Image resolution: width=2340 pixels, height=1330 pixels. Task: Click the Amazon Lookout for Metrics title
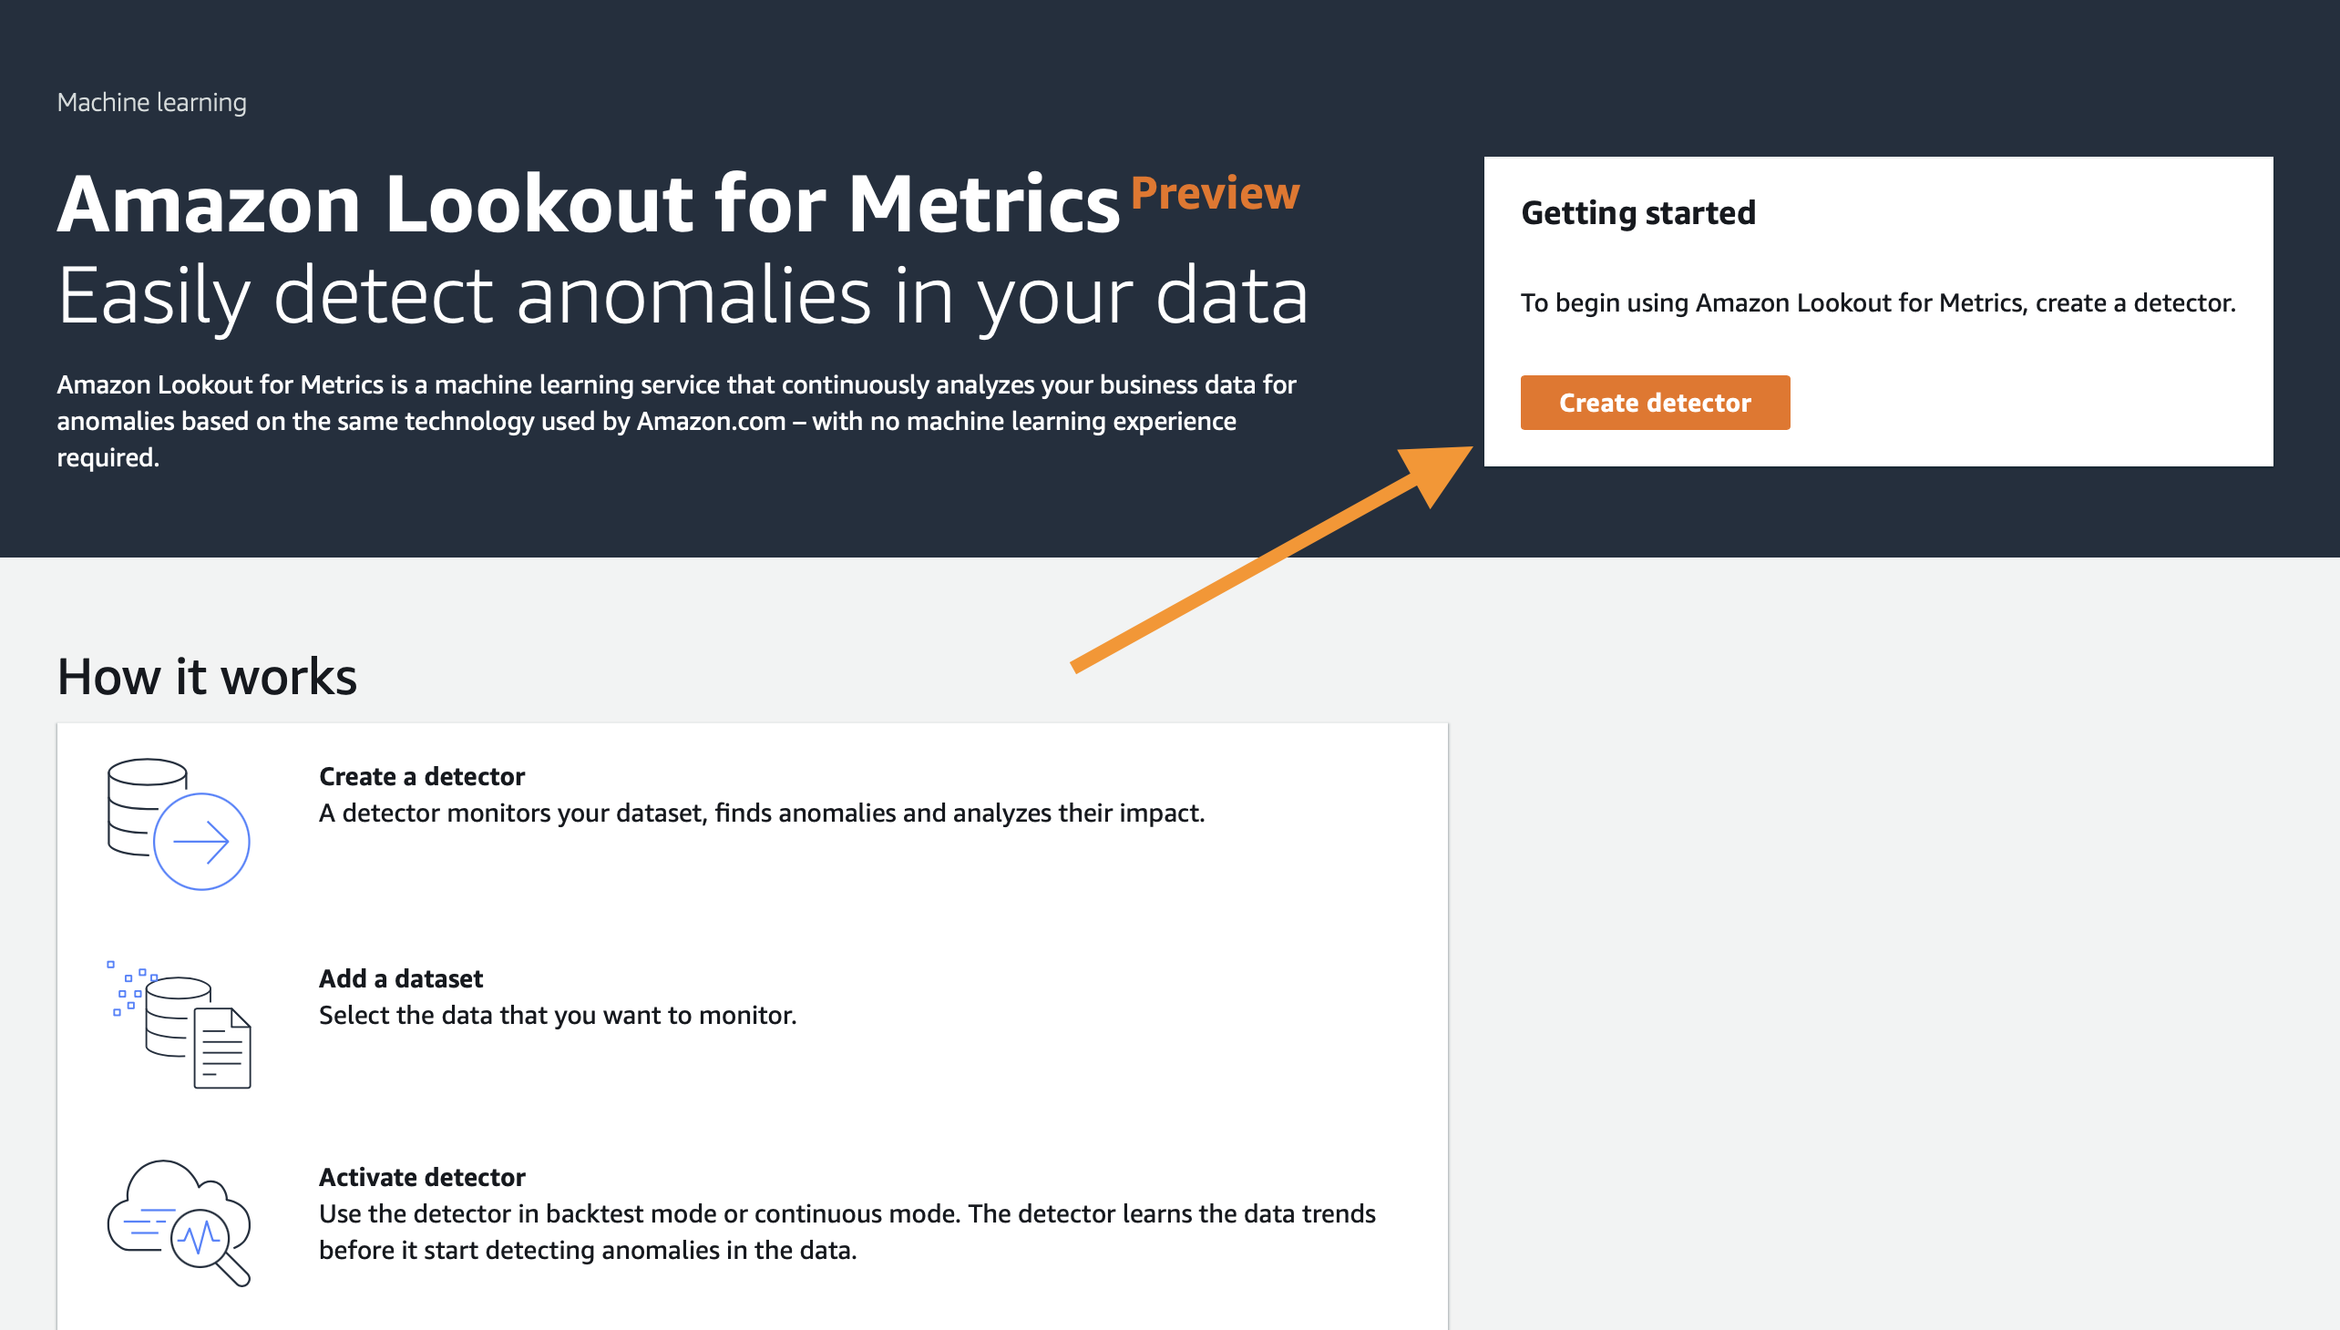click(x=589, y=203)
